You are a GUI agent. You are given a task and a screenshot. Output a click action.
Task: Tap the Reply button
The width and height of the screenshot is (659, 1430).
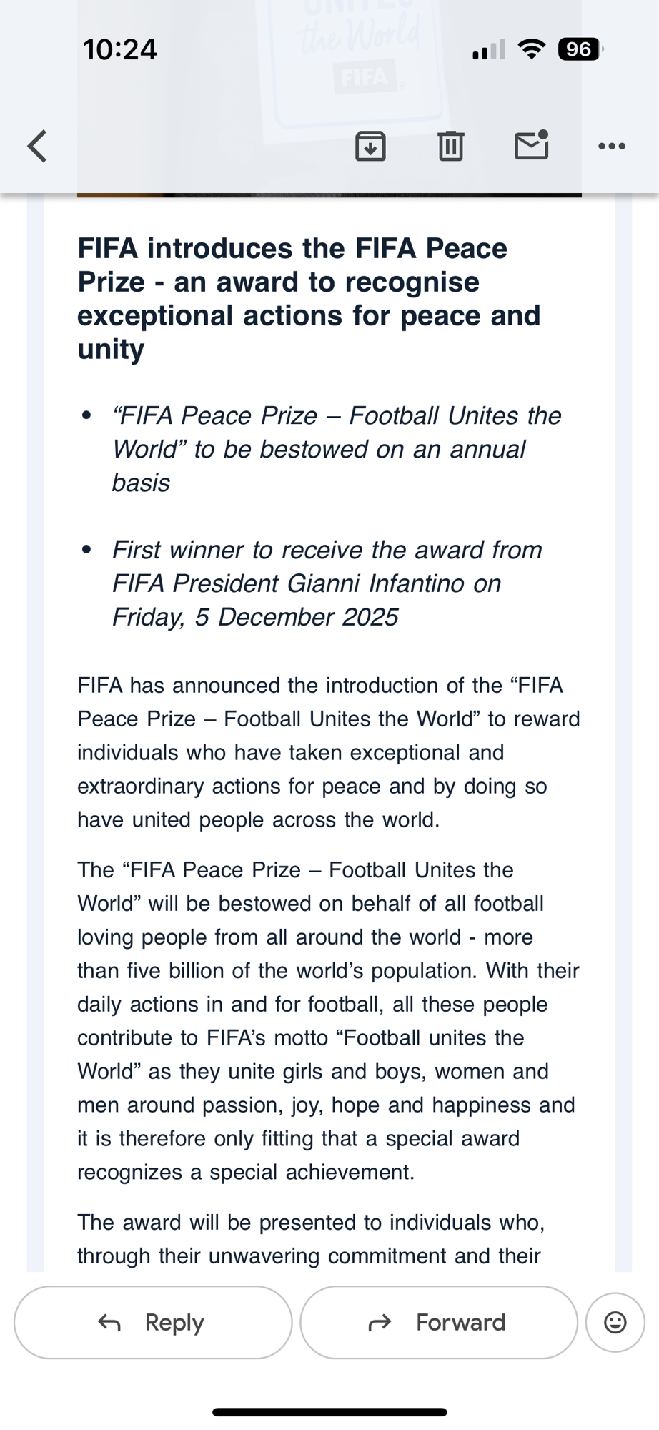(153, 1322)
